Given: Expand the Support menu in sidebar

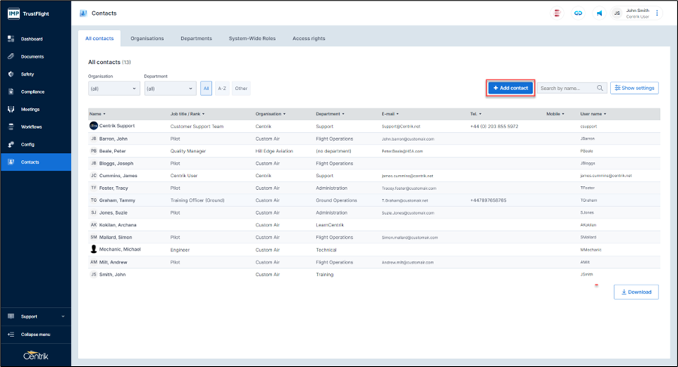Looking at the screenshot, I should click(x=35, y=317).
